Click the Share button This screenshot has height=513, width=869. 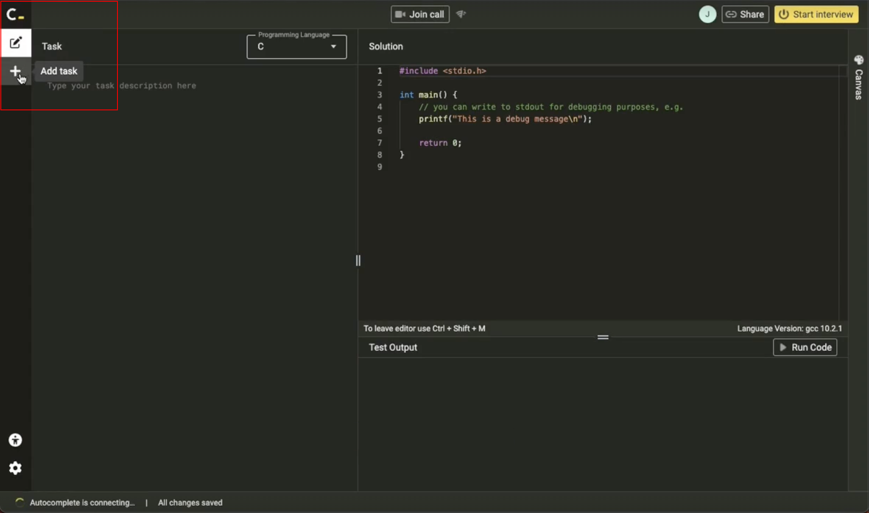pos(745,14)
